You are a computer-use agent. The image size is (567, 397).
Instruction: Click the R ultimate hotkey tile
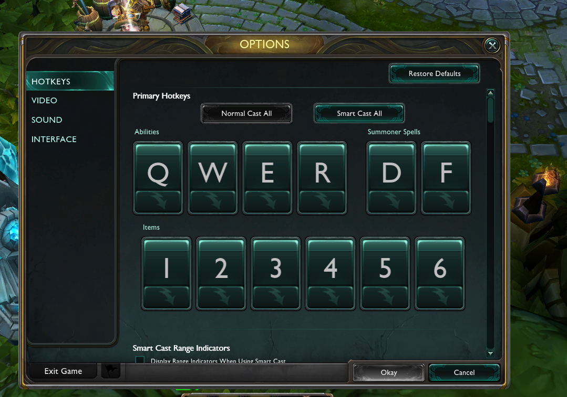(322, 168)
